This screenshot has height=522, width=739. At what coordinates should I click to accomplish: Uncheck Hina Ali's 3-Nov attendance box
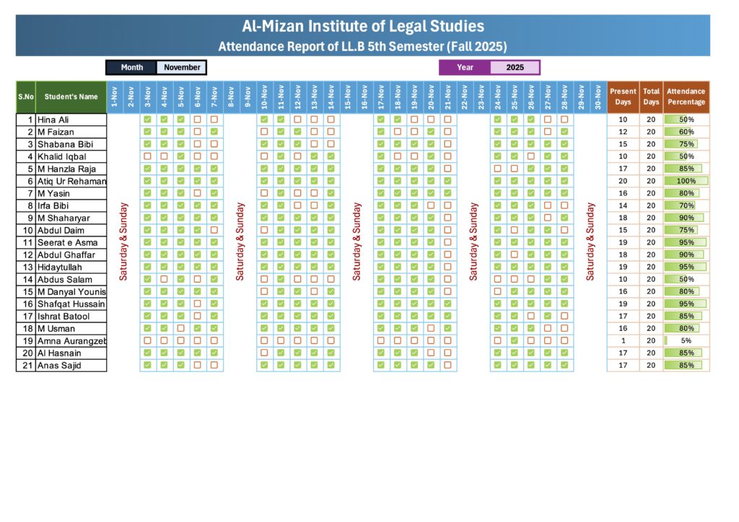click(147, 120)
